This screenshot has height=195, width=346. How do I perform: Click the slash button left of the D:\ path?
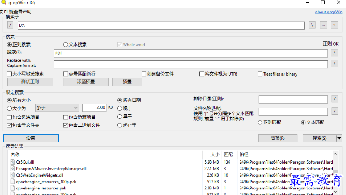10,25
